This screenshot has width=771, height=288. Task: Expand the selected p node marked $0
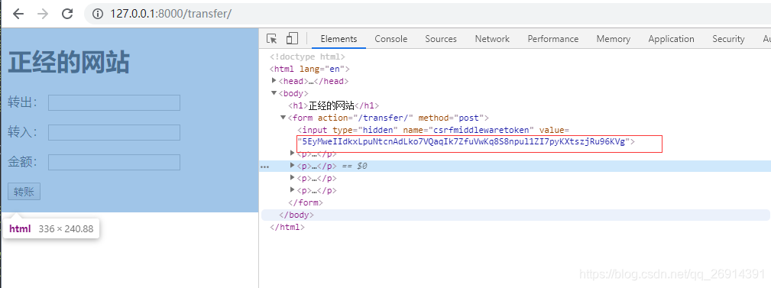point(293,166)
